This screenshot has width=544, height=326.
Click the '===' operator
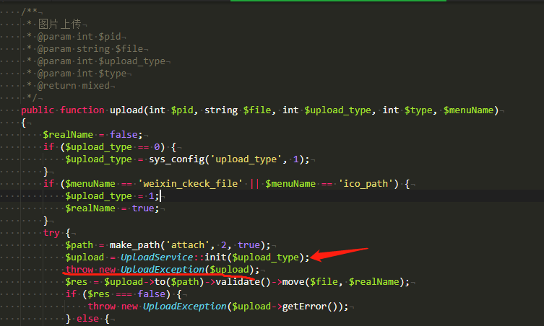tap(124, 294)
